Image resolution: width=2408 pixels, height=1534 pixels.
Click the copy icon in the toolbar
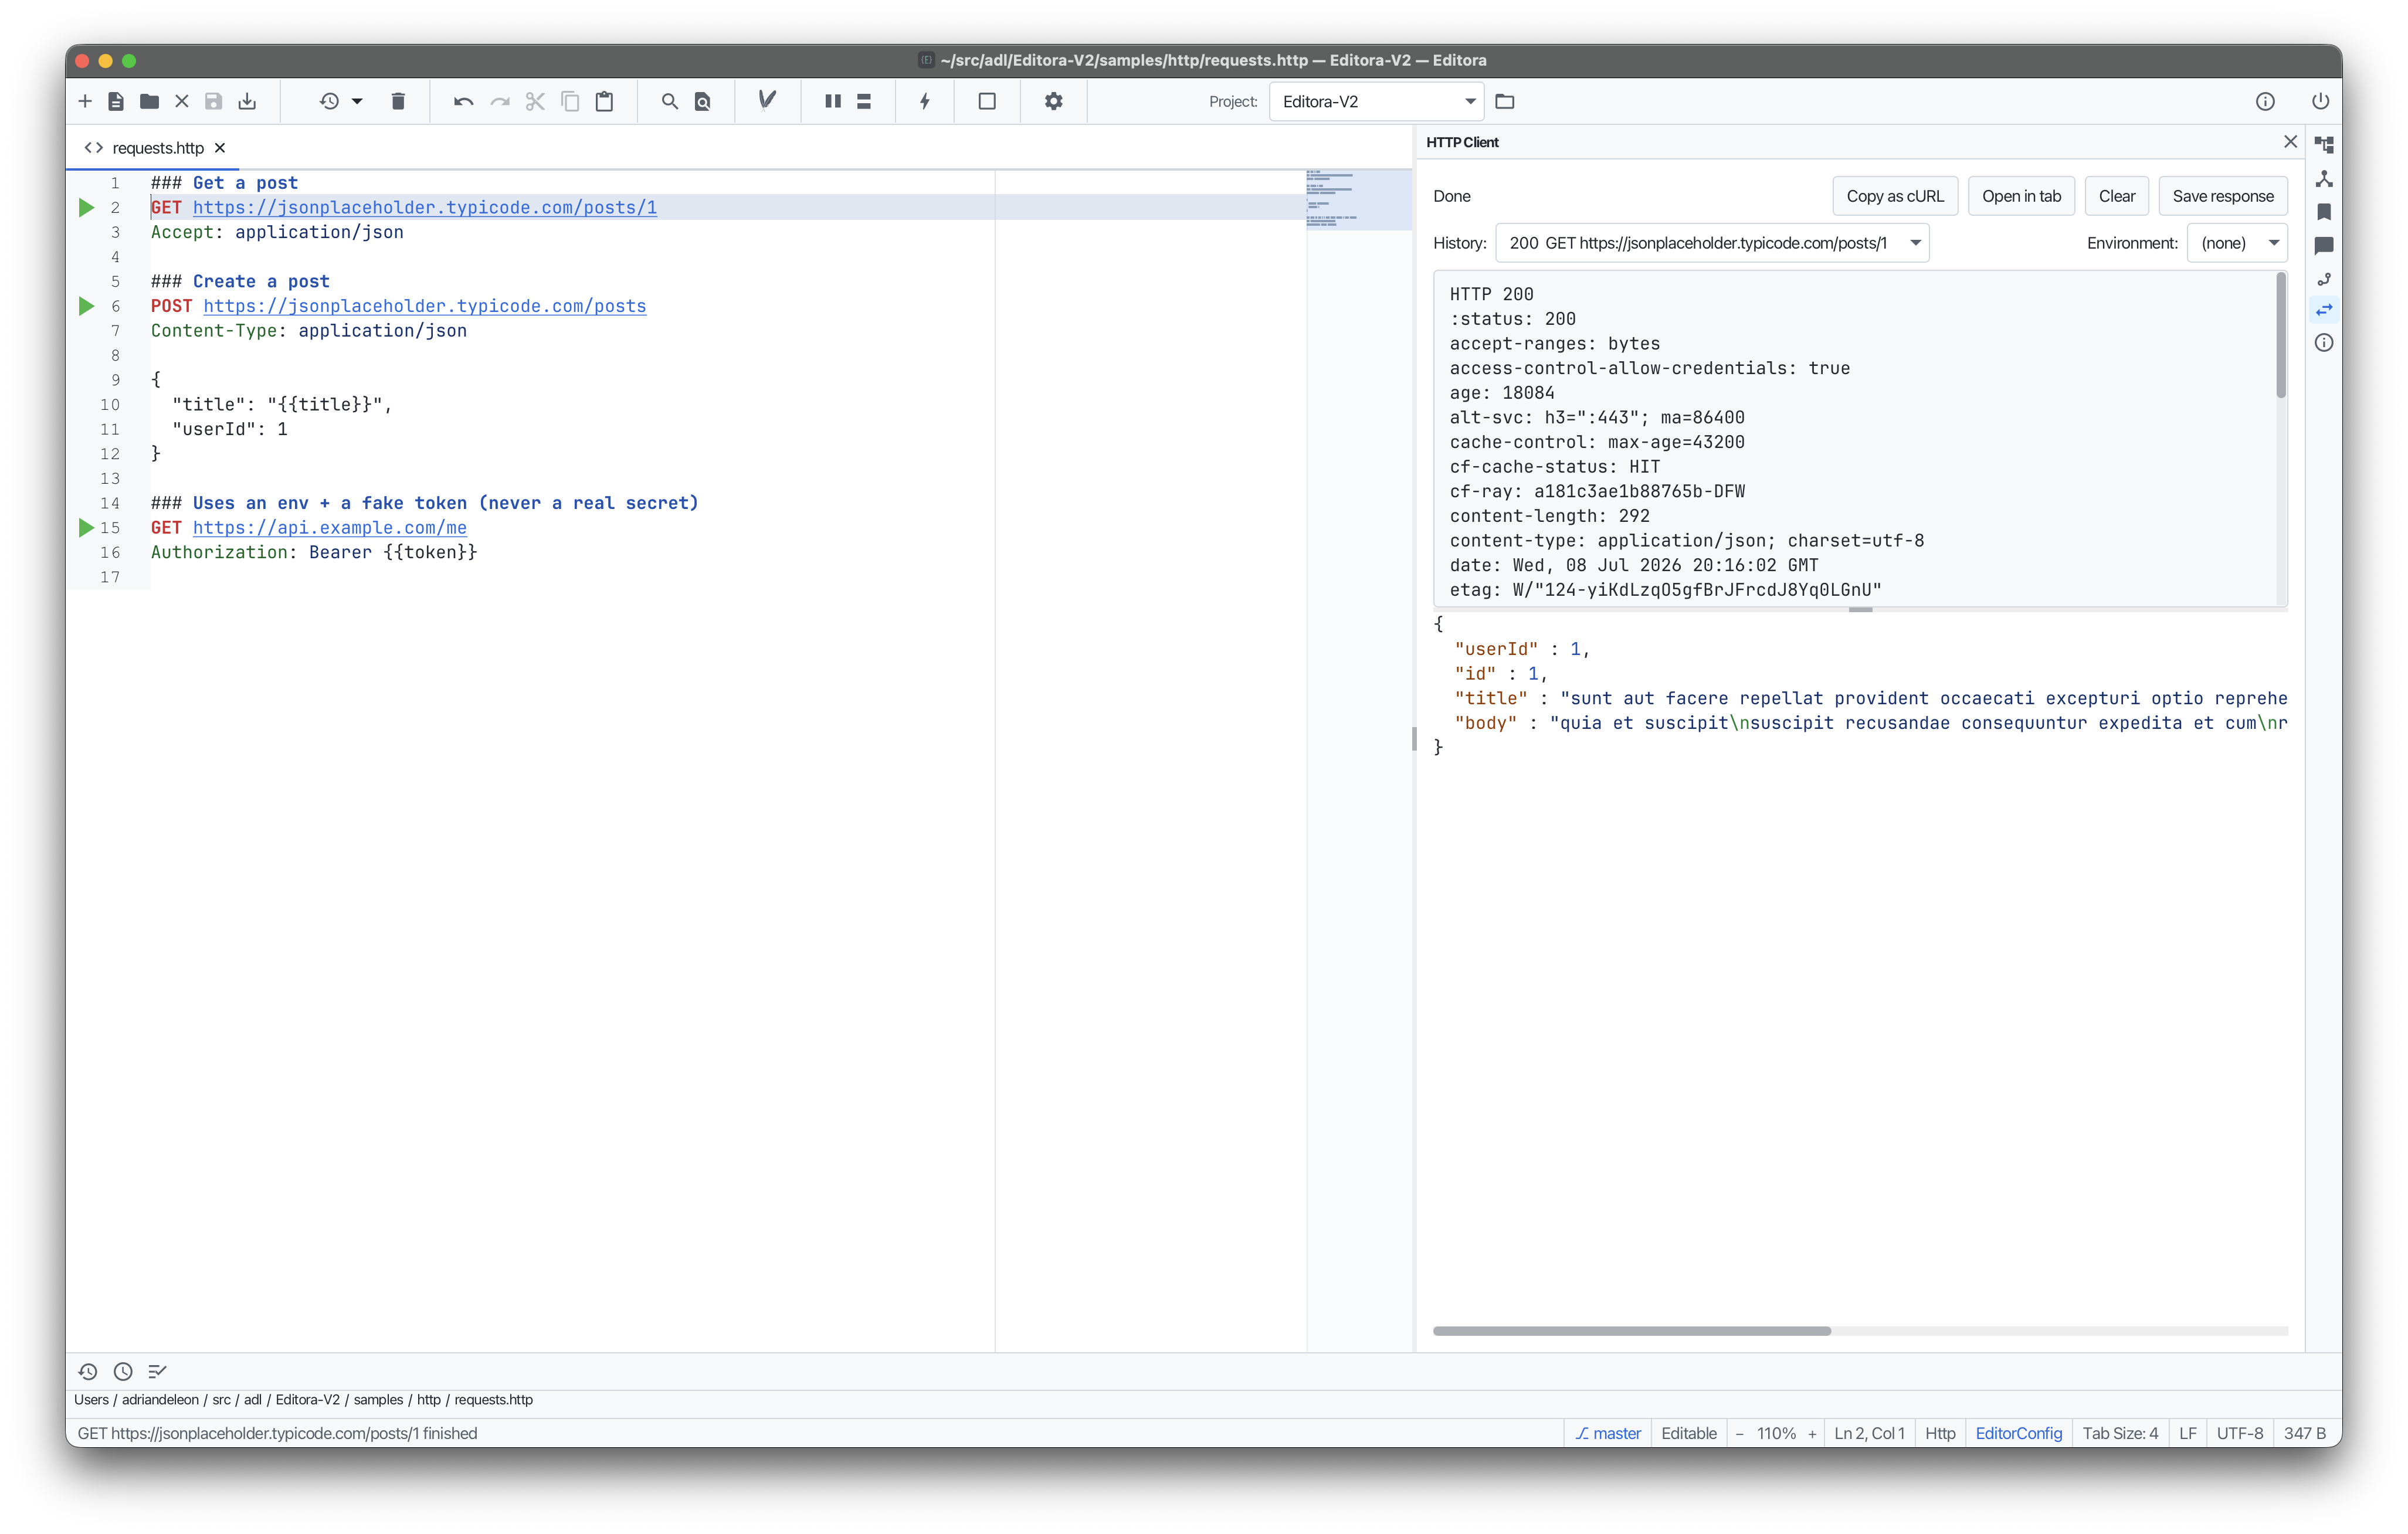[570, 101]
